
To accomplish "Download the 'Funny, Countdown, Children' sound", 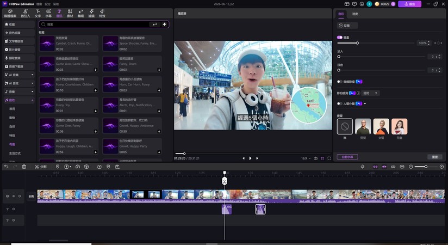I will click(96, 90).
